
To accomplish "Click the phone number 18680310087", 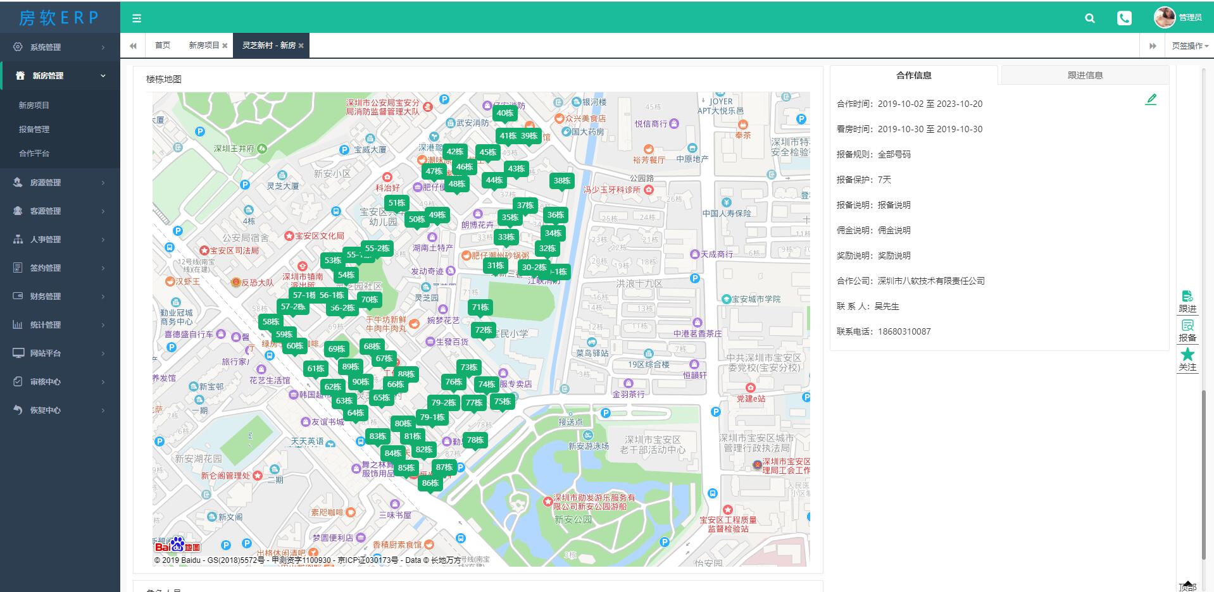I will tap(904, 331).
